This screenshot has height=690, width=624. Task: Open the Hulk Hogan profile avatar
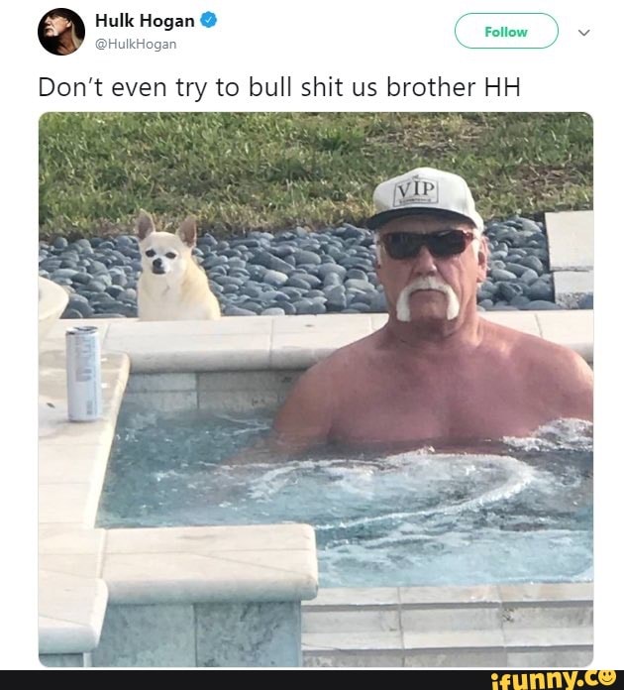pos(61,32)
